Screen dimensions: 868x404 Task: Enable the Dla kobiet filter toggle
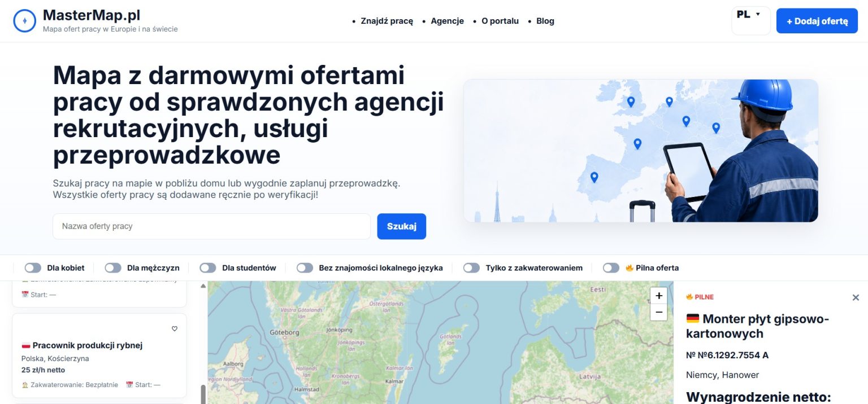[x=33, y=268]
